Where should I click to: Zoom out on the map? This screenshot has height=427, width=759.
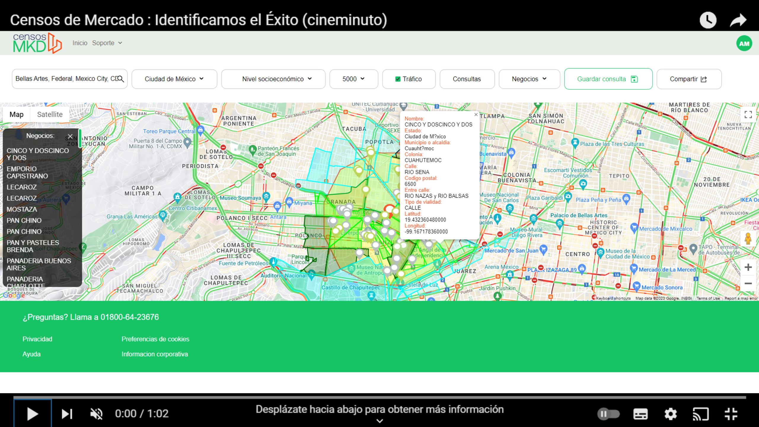point(748,283)
